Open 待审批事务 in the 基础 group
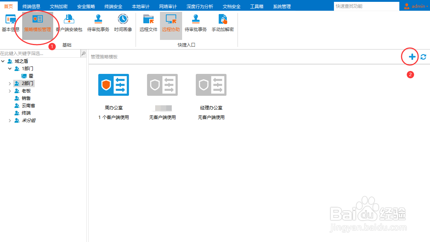 98,23
